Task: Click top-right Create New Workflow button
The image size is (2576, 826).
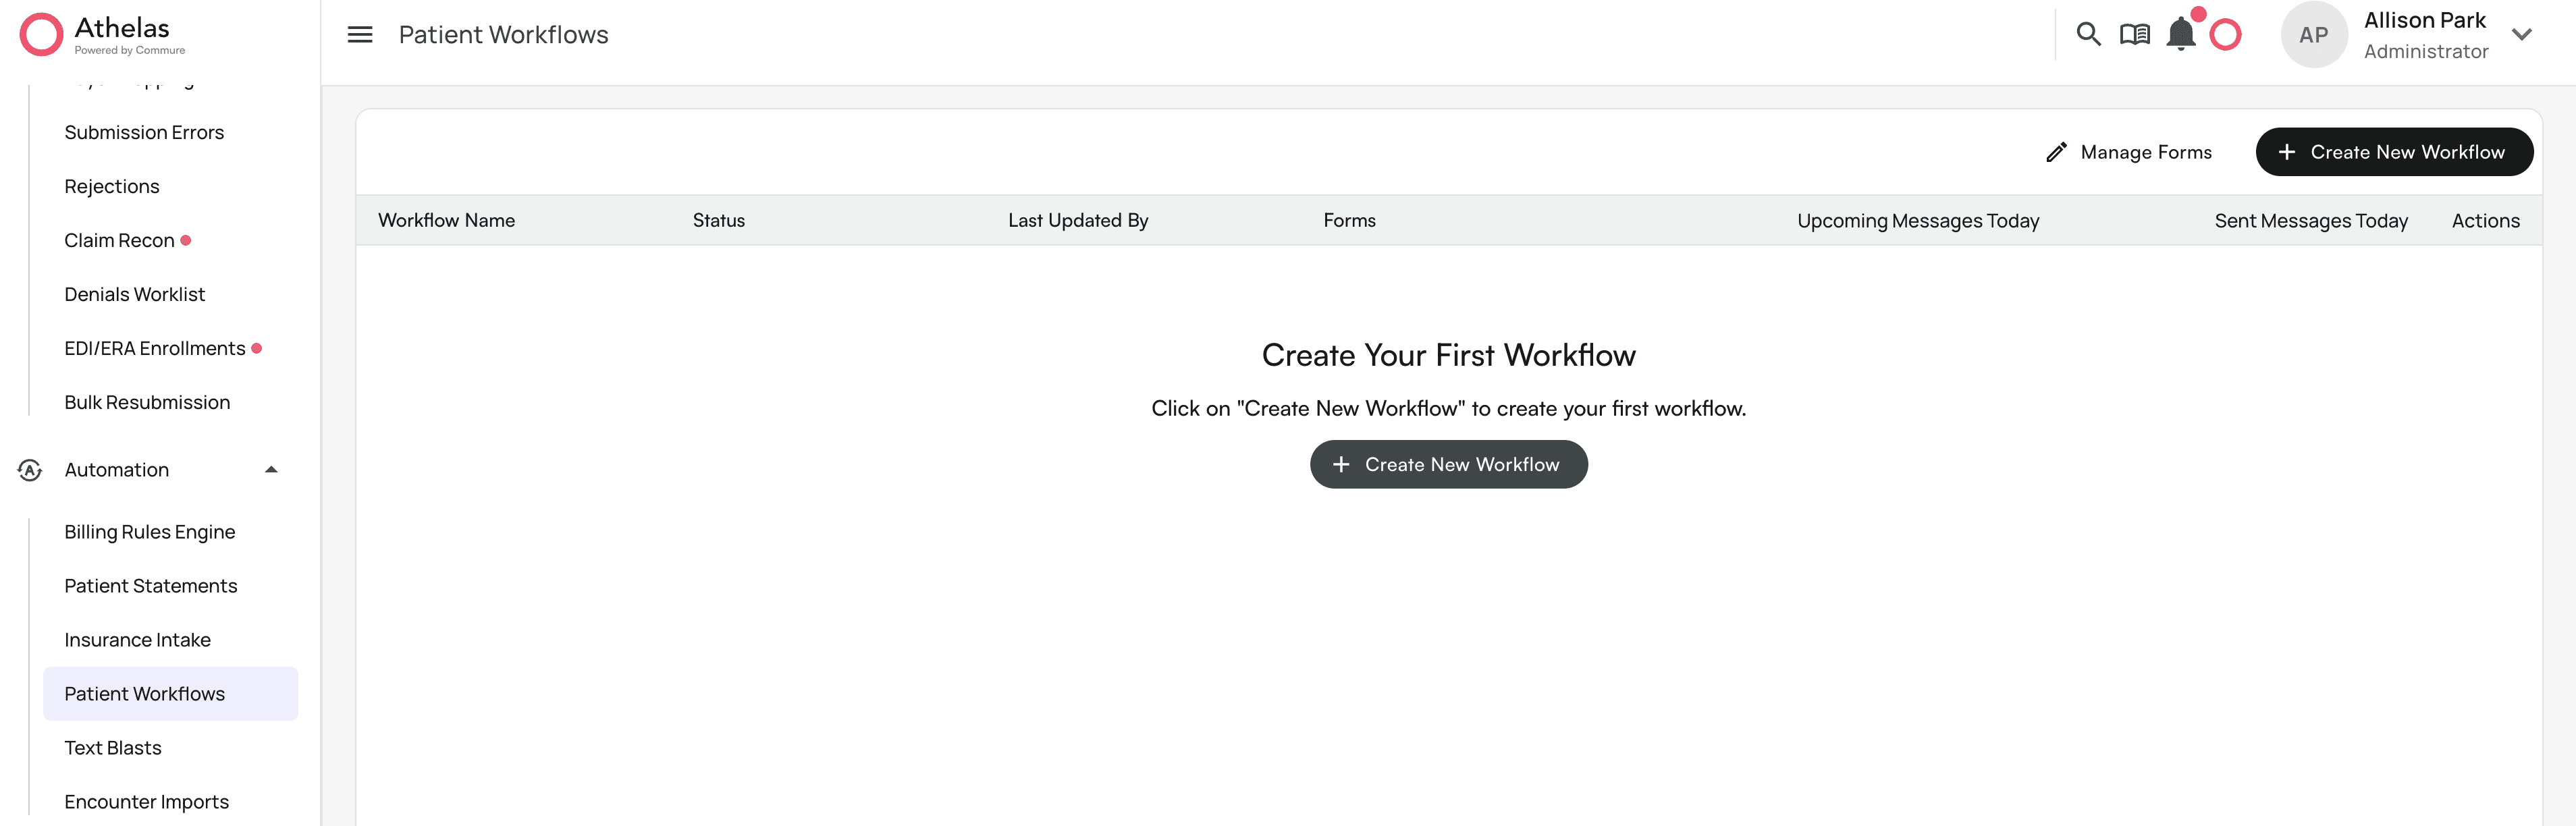Action: (x=2394, y=152)
